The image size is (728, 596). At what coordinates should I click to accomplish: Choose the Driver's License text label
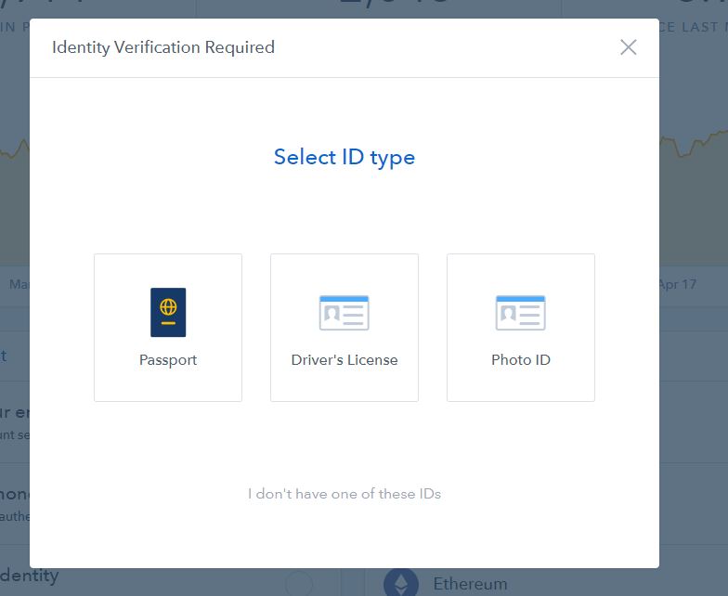tap(344, 360)
